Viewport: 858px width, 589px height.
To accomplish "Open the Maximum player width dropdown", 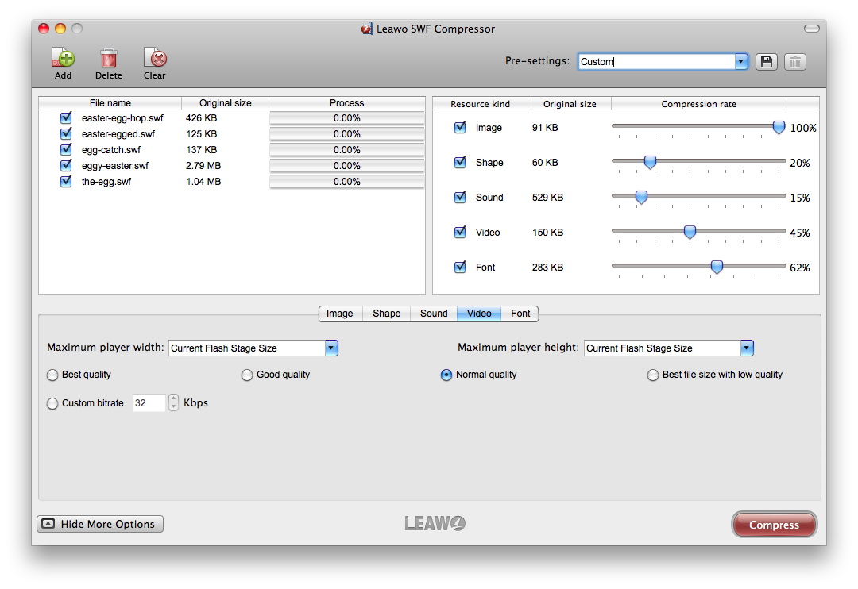I will [x=331, y=348].
